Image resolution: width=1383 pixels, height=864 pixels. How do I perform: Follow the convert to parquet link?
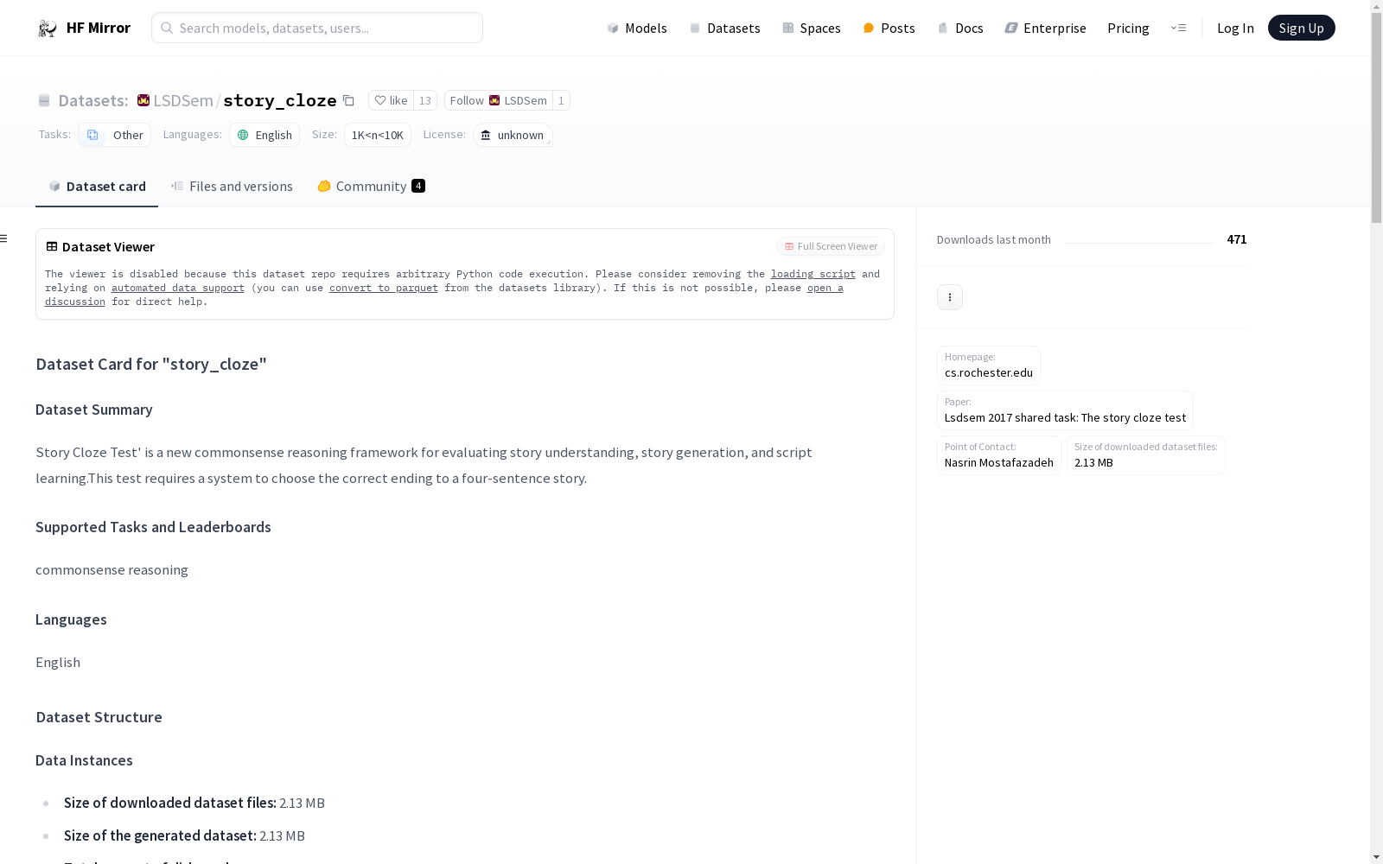tap(384, 288)
